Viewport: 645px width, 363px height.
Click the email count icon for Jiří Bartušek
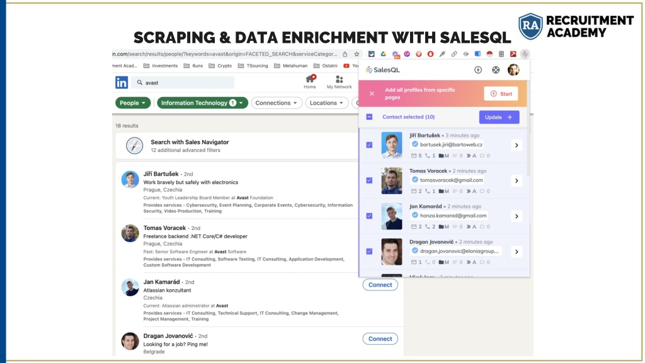(414, 156)
